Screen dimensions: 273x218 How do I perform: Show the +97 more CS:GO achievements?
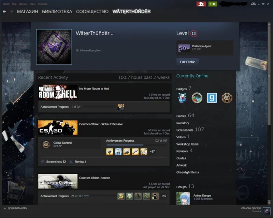[152, 152]
